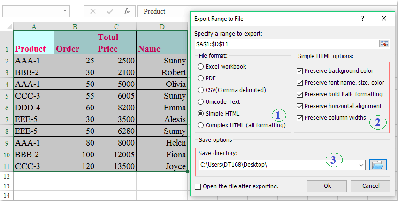Open the browse folder icon for save directory
398x201 pixels.
pyautogui.click(x=377, y=165)
